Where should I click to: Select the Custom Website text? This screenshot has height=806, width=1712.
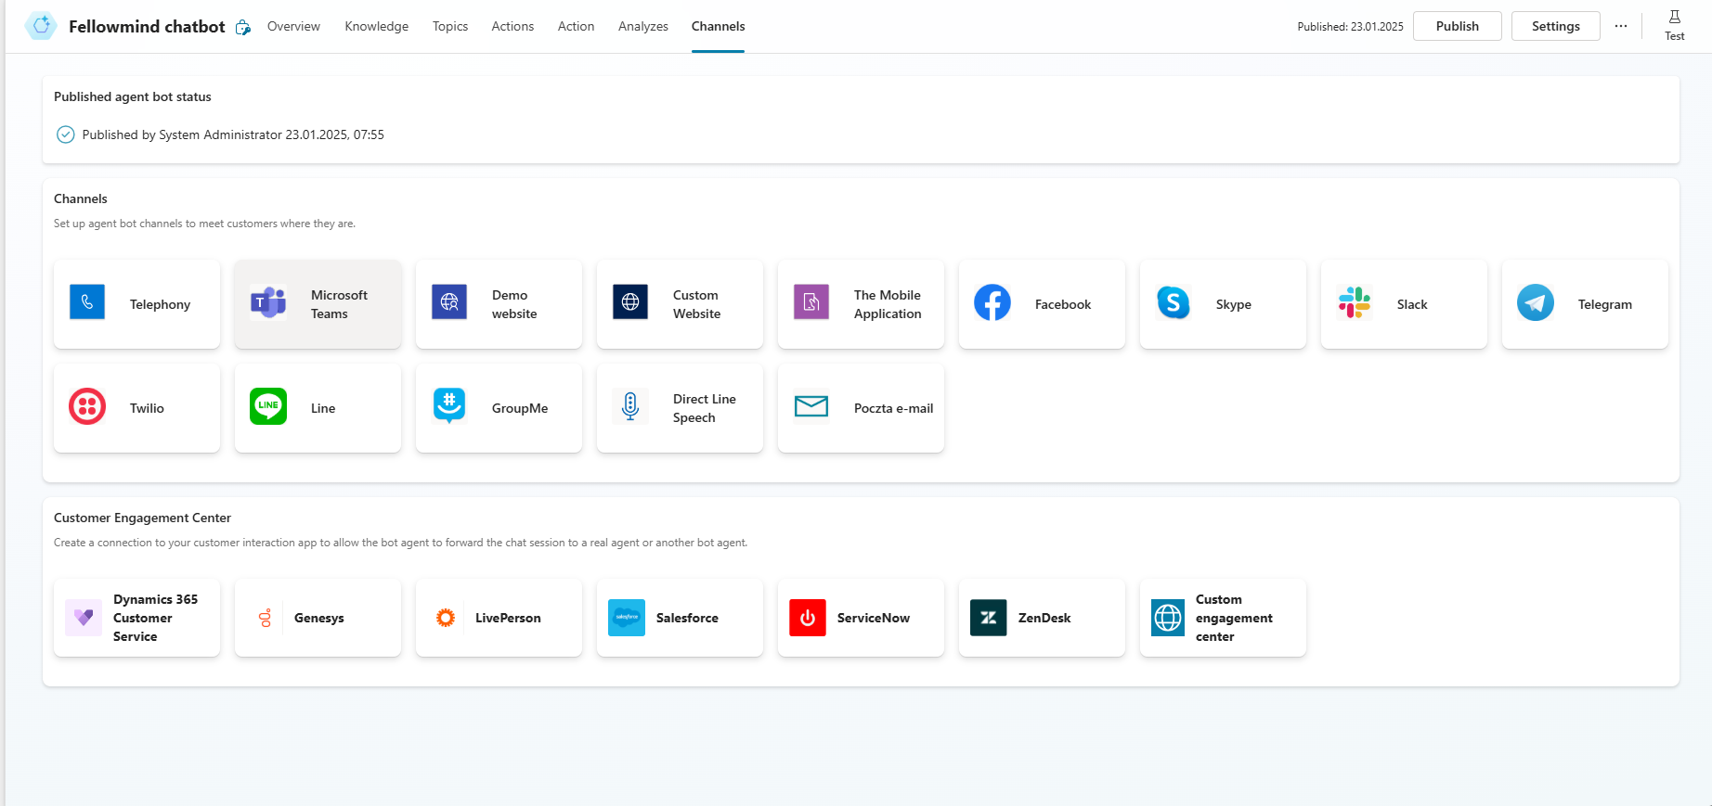click(696, 304)
